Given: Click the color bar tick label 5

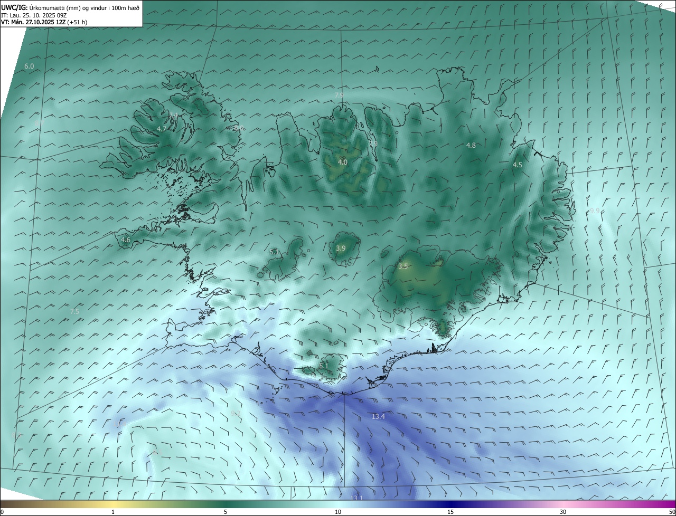Looking at the screenshot, I should click(x=226, y=512).
